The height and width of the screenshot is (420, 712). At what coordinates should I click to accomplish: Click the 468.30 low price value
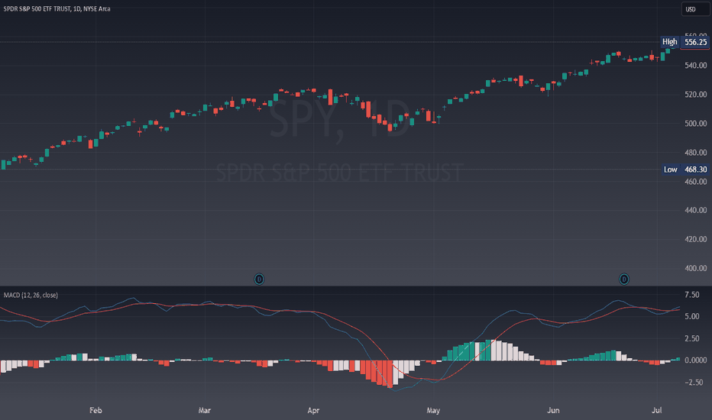[696, 170]
